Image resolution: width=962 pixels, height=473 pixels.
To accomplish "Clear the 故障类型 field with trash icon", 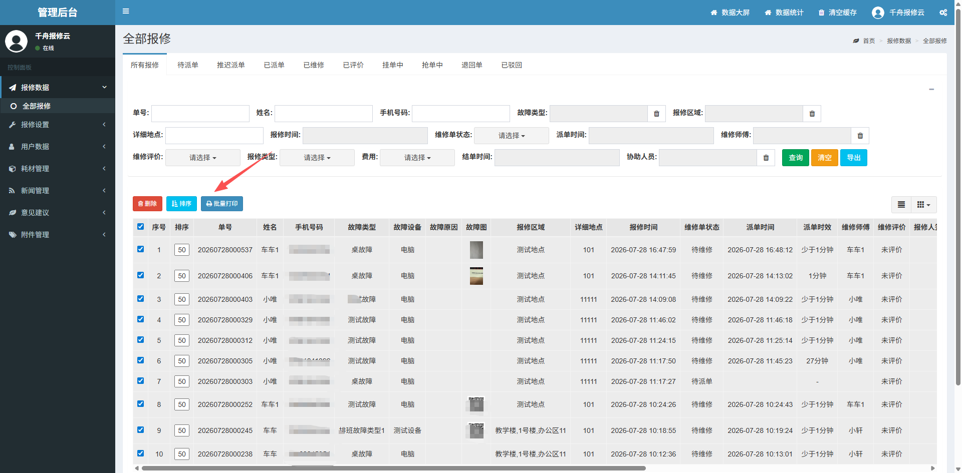I will pyautogui.click(x=656, y=114).
